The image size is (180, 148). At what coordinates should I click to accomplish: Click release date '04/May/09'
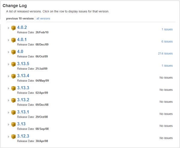[x=42, y=81]
